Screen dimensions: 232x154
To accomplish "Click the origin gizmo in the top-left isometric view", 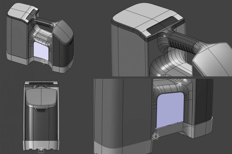I will 44,61.
